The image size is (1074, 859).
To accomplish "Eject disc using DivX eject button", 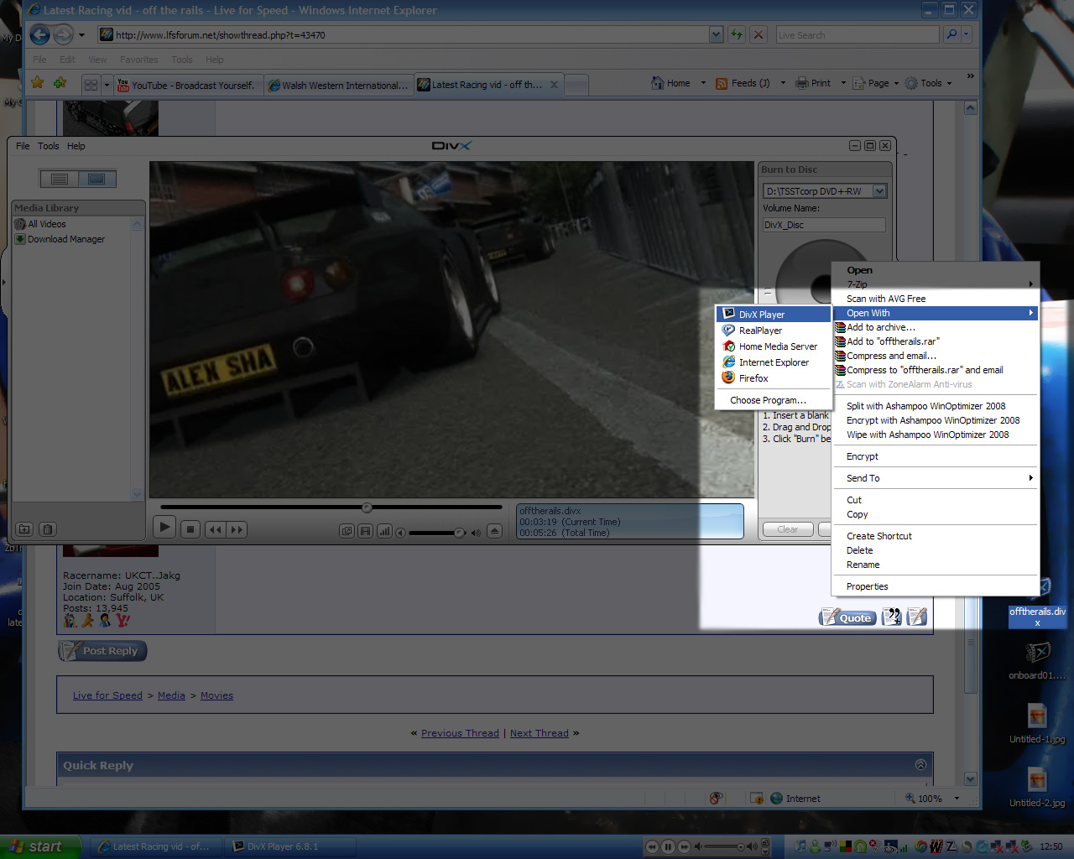I will point(494,530).
